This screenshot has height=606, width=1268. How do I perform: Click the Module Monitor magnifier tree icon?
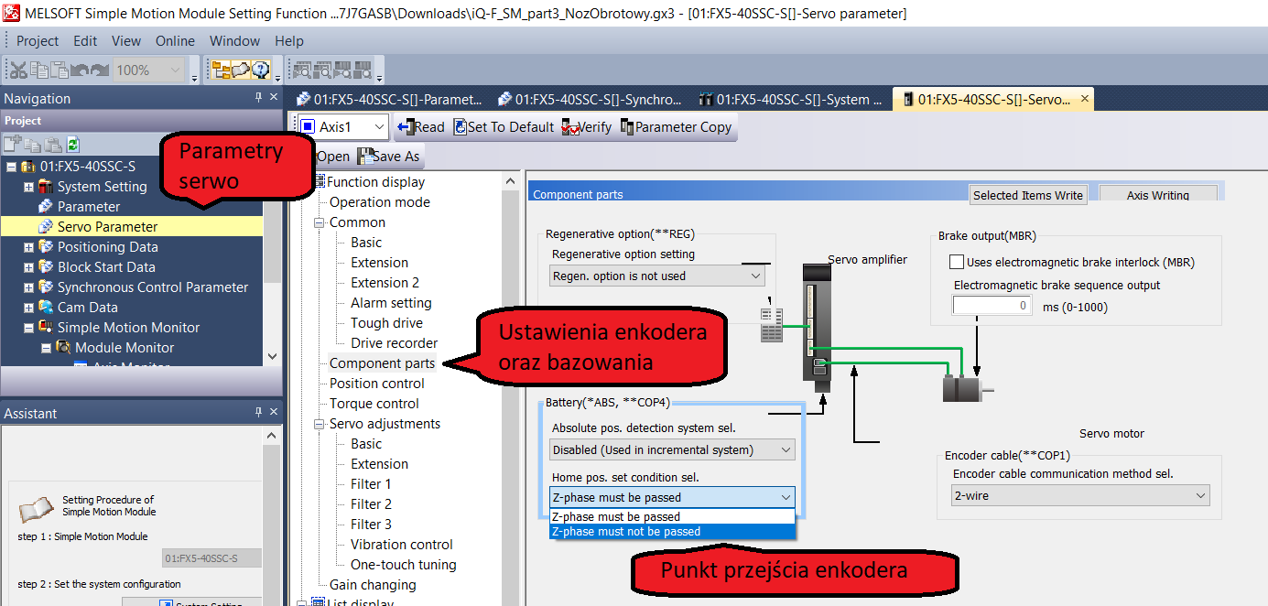point(63,348)
